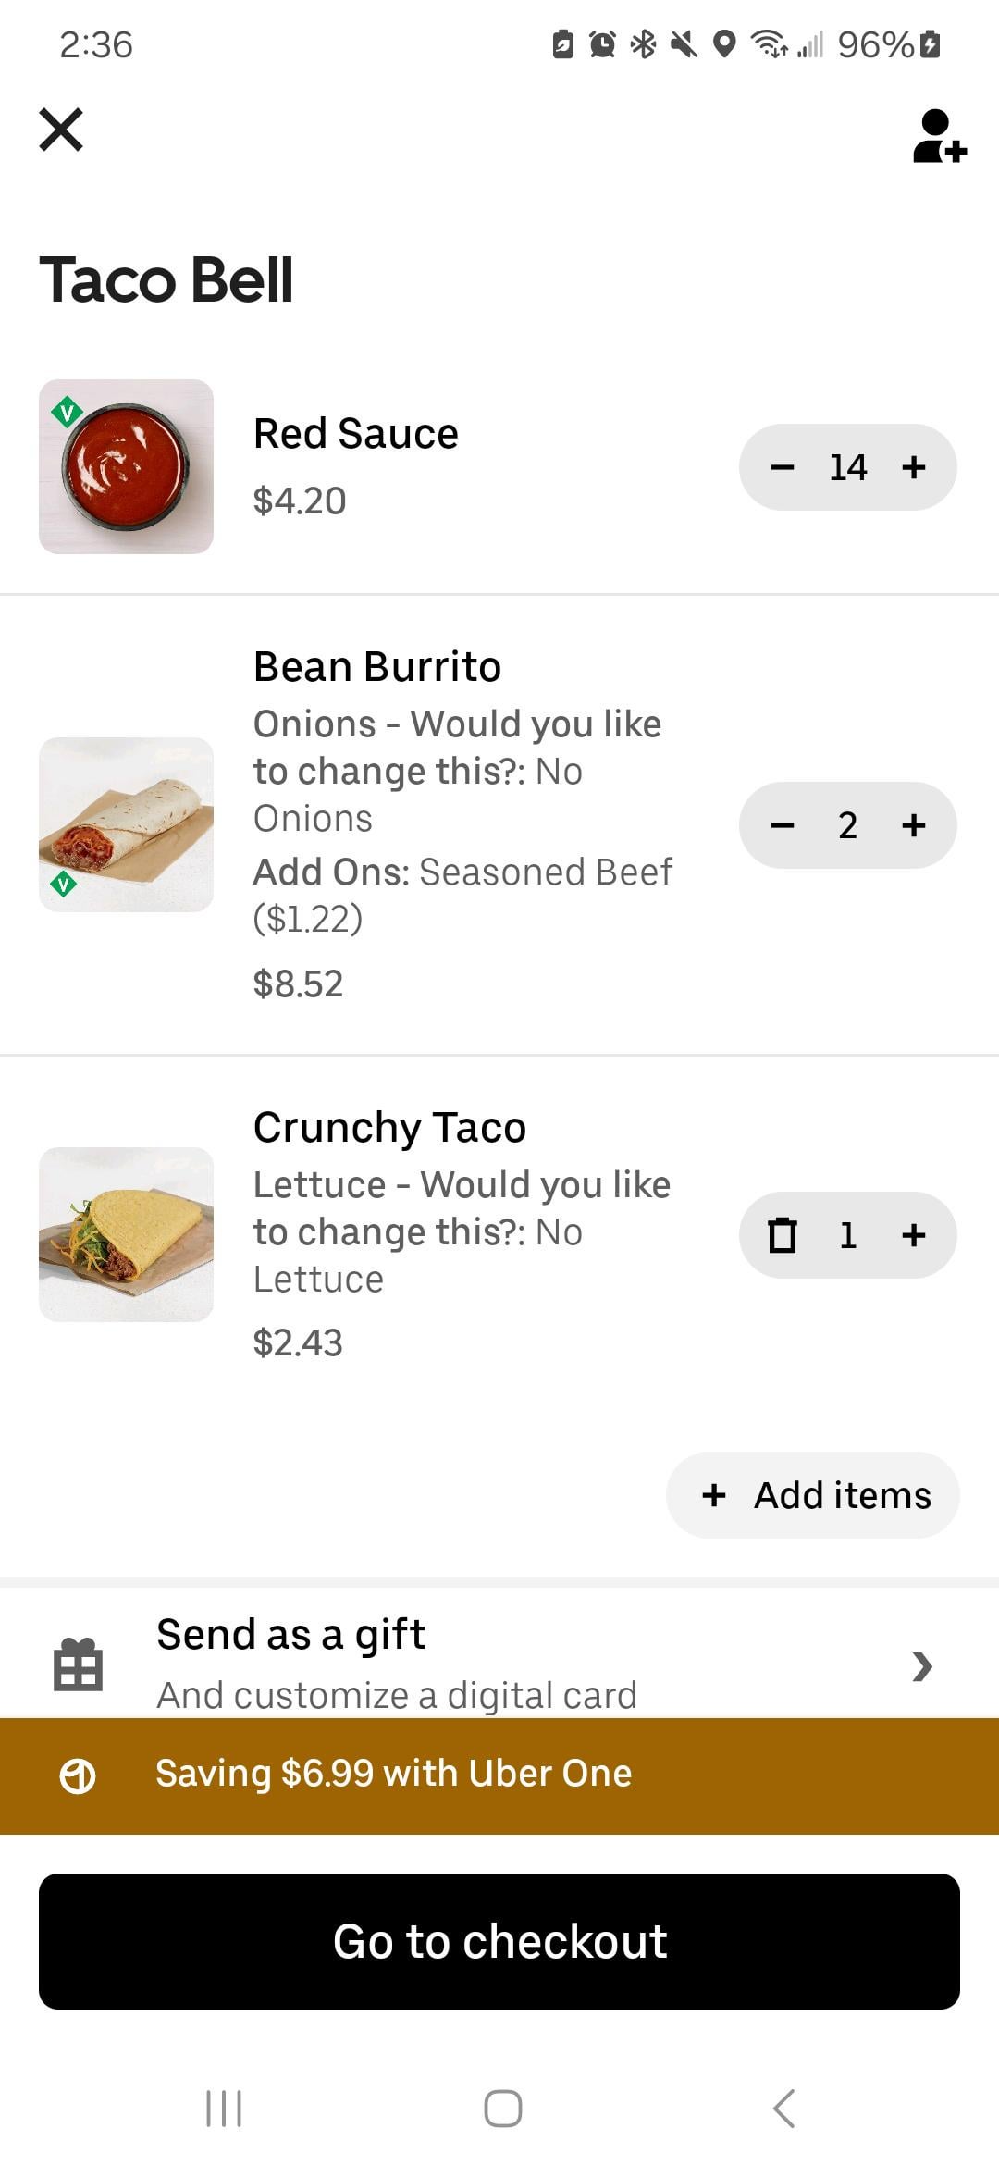Tap the add person group order icon
Screen dimensions: 999x2165
click(938, 137)
